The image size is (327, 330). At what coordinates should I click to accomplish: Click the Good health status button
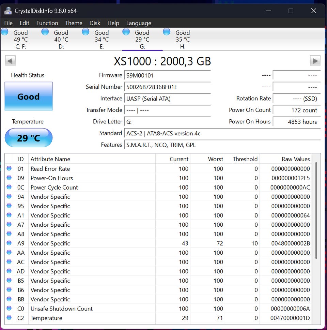(29, 96)
